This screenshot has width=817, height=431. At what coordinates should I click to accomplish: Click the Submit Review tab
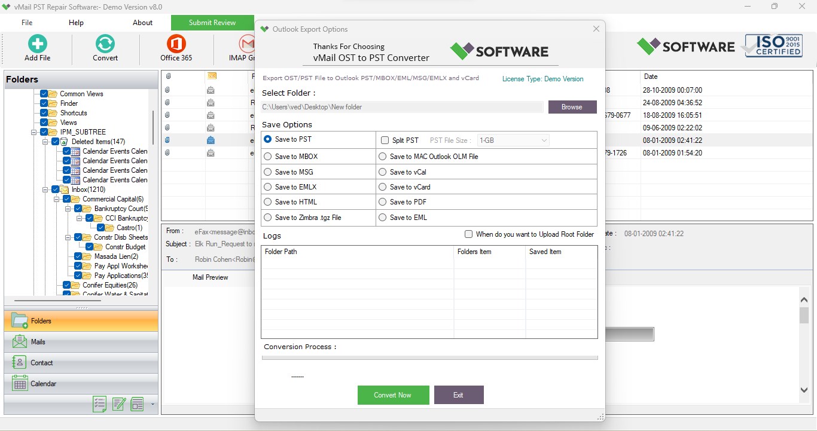212,23
